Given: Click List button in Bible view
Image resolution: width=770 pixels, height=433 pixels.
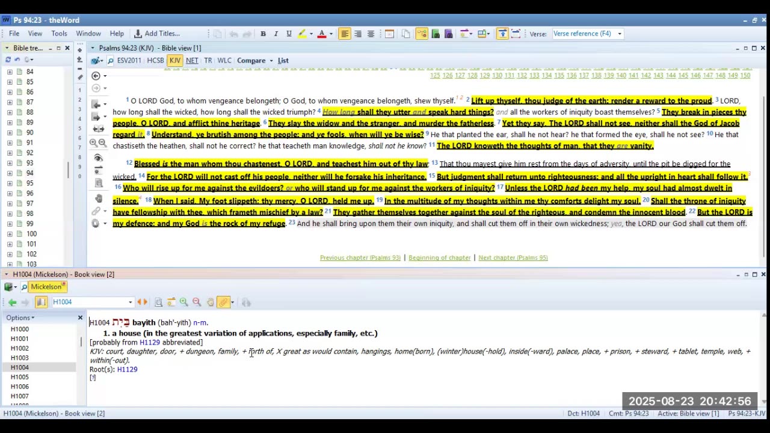Looking at the screenshot, I should 283,61.
